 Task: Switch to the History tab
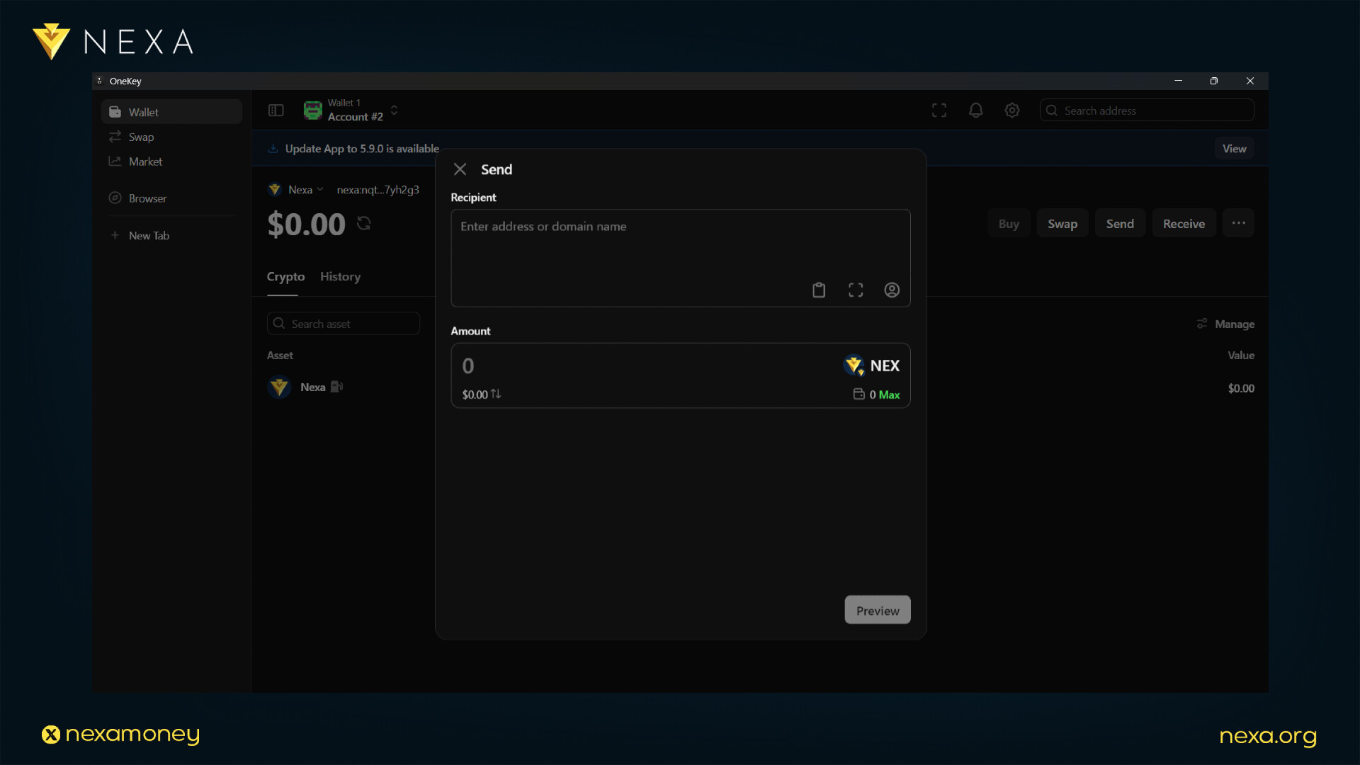[x=340, y=277]
